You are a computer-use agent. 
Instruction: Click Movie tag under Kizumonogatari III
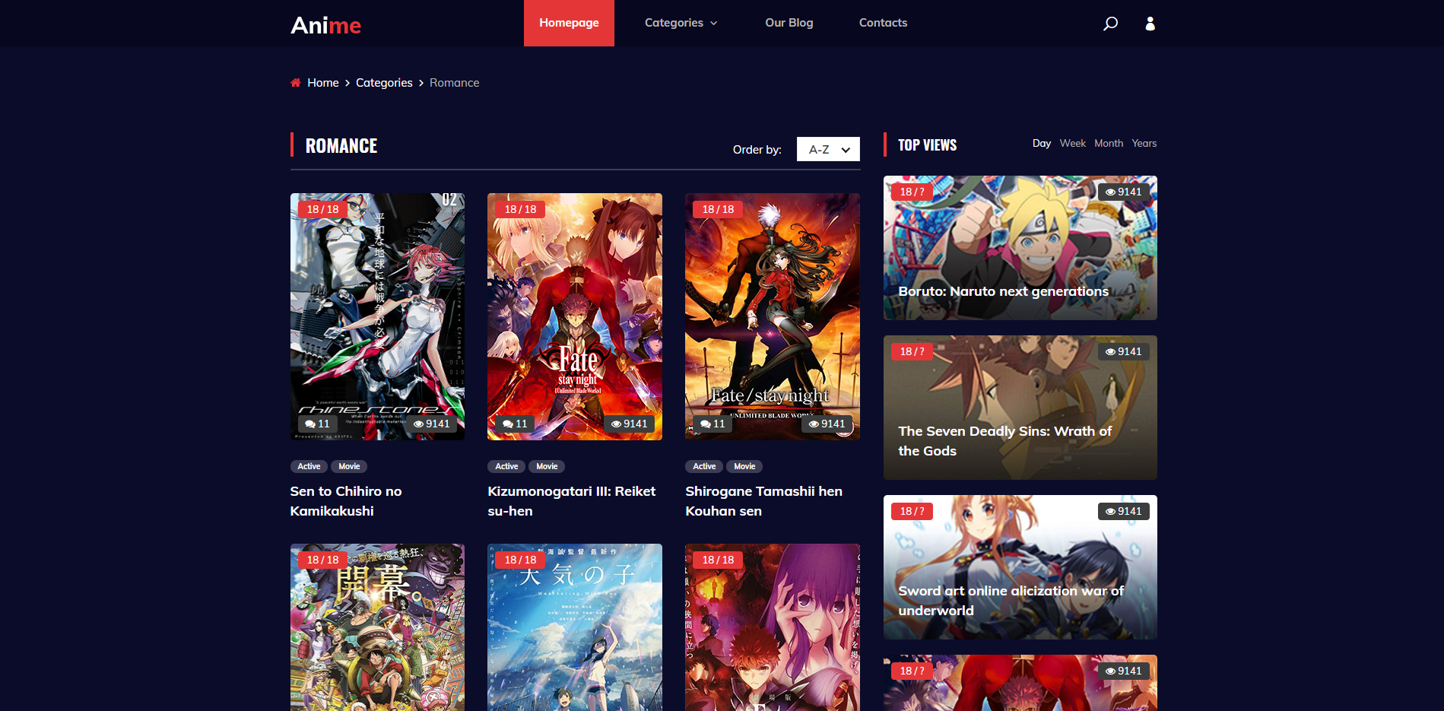(x=547, y=466)
